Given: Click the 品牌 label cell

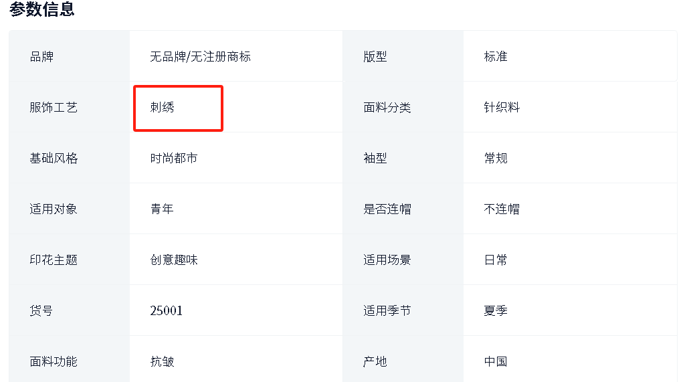Looking at the screenshot, I should click(69, 56).
